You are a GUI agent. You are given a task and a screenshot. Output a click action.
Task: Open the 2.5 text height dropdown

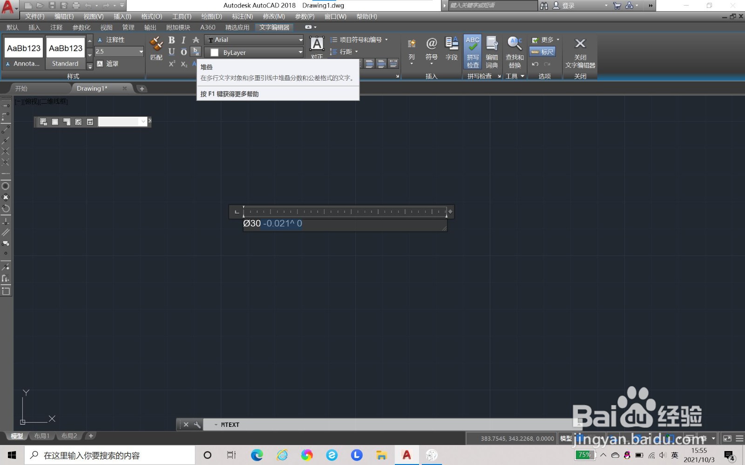click(141, 52)
